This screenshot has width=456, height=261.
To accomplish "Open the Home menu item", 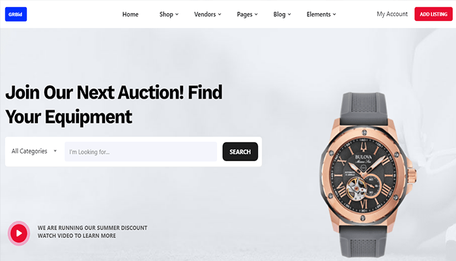I will point(130,14).
